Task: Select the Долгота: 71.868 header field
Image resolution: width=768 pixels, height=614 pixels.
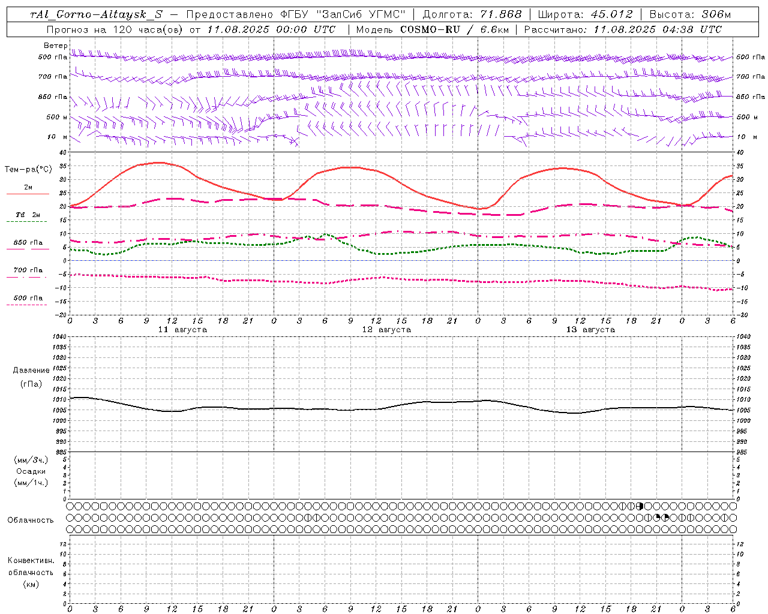Action: pos(472,14)
